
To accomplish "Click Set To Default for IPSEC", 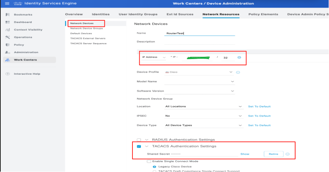I will point(259,116).
